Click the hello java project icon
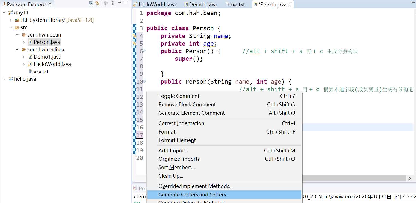This screenshot has height=203, width=416. pos(11,79)
